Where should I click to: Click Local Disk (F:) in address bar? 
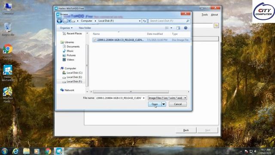tap(106, 21)
